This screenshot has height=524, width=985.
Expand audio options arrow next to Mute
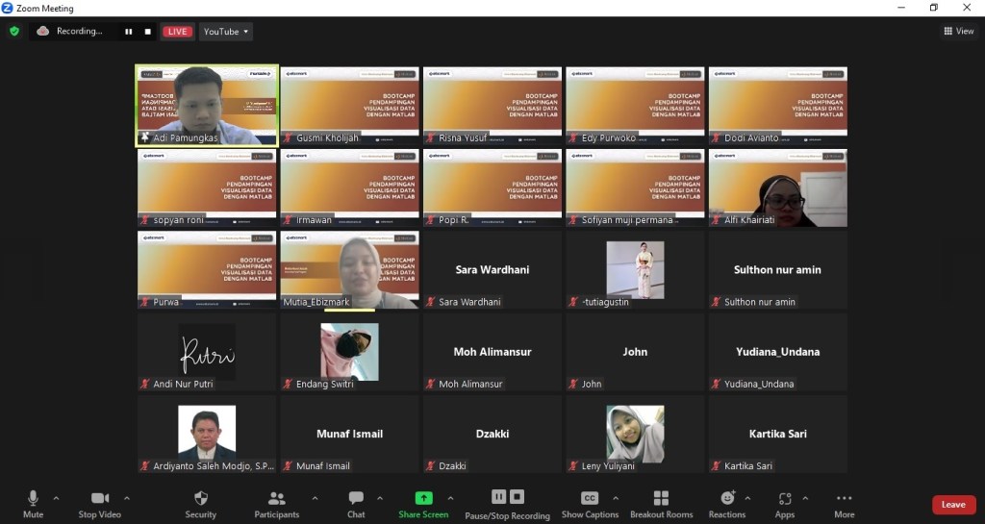(x=56, y=498)
